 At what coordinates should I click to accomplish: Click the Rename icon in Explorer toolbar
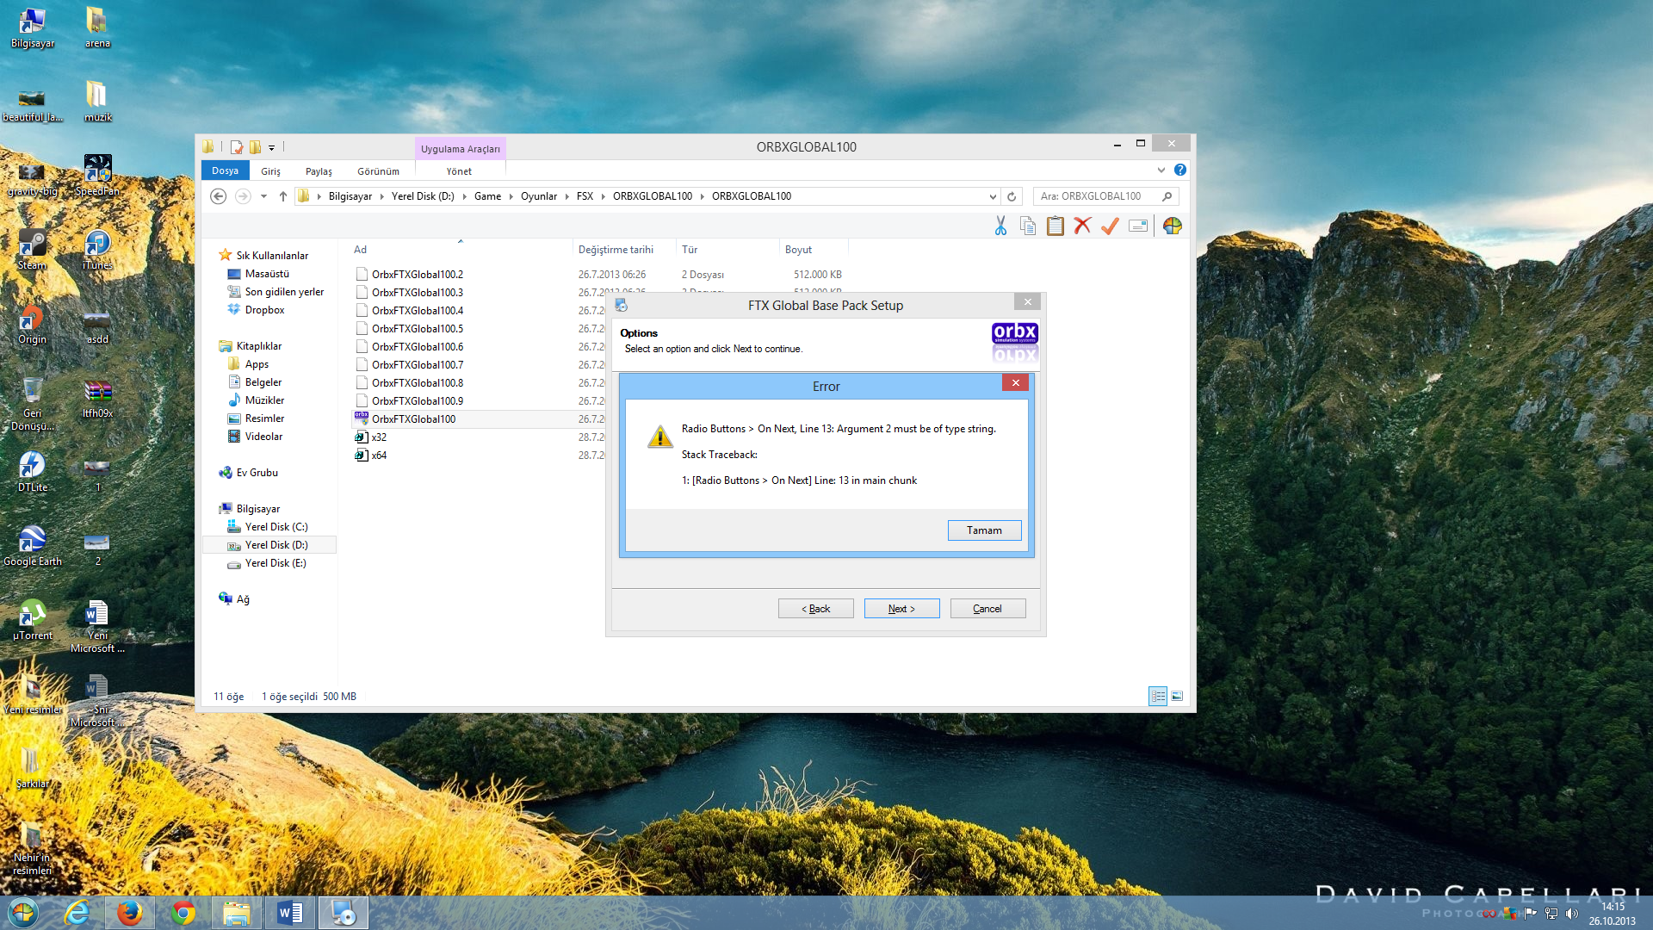[x=1138, y=226]
